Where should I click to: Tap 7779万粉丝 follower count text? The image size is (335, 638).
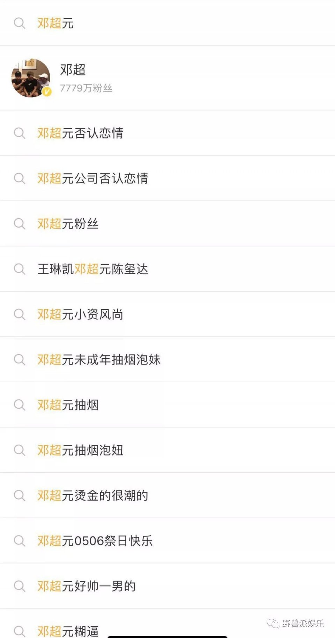86,88
